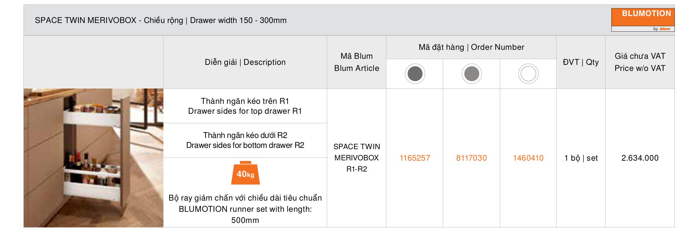Click the BLUMOTION by blum logo
693x237 pixels.
pyautogui.click(x=643, y=20)
